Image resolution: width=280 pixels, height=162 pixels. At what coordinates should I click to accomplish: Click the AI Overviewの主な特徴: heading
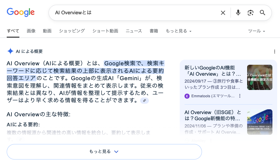[38, 114]
